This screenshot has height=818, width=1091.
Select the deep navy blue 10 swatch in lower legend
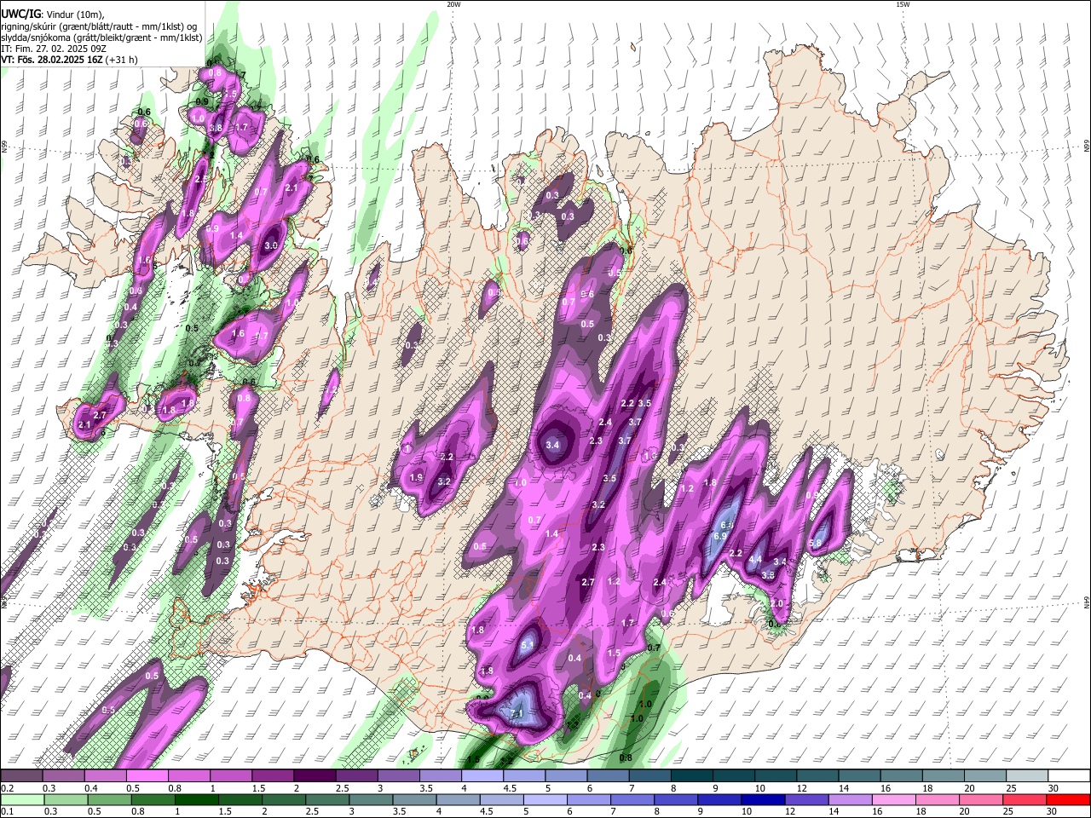[764, 799]
